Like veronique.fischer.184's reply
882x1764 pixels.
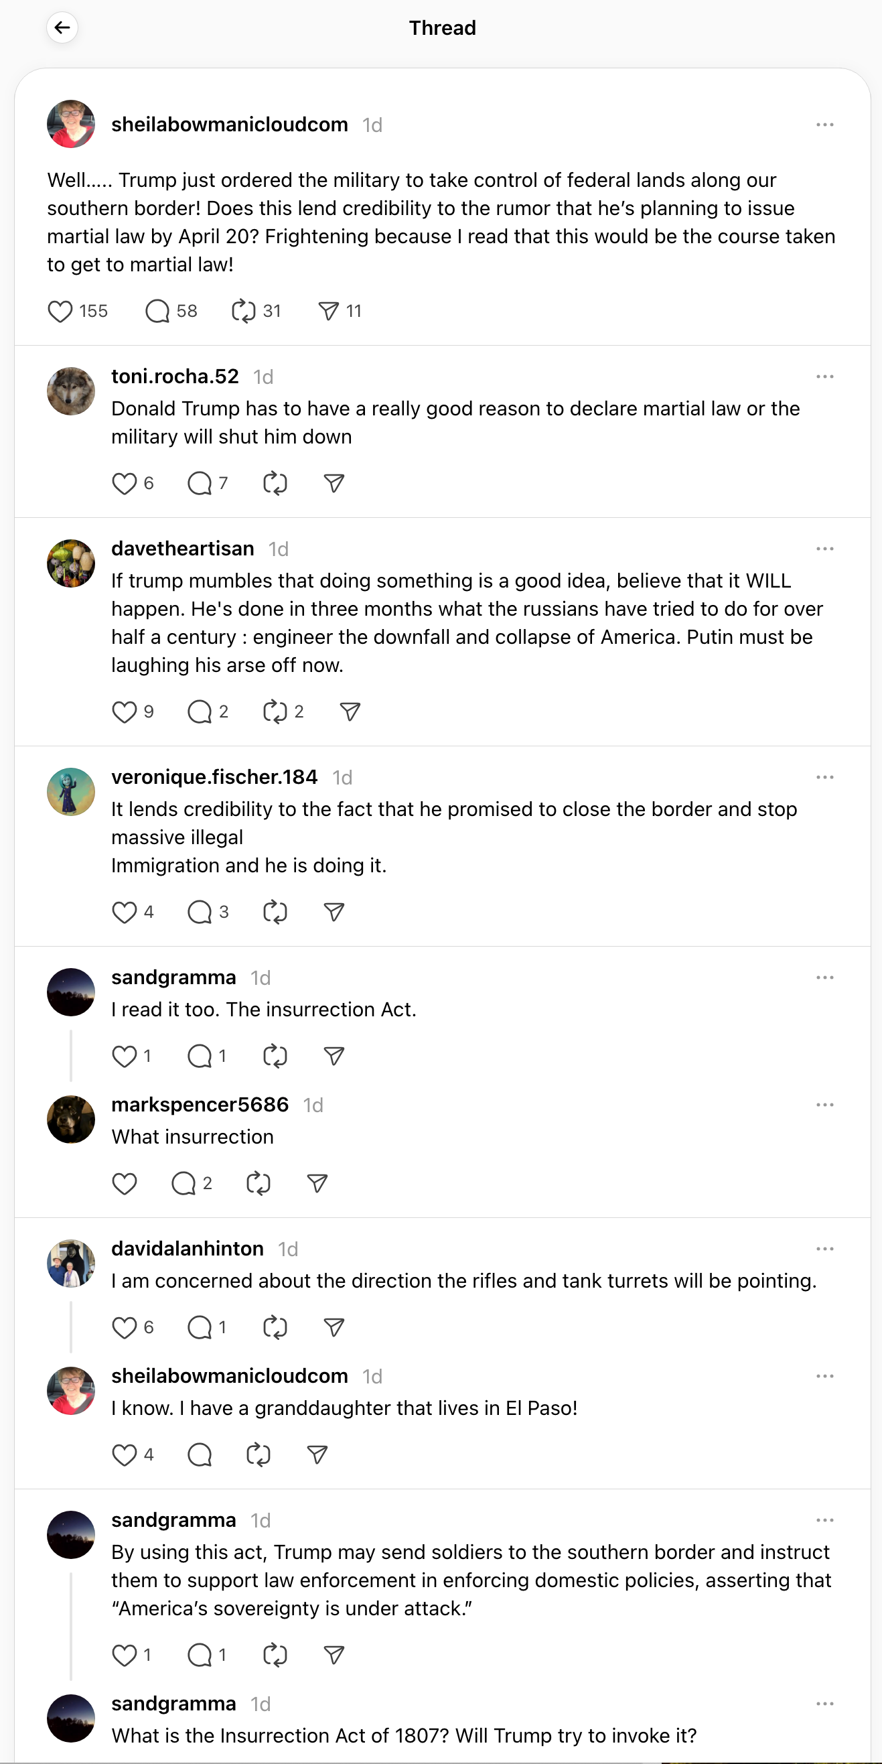coord(124,912)
